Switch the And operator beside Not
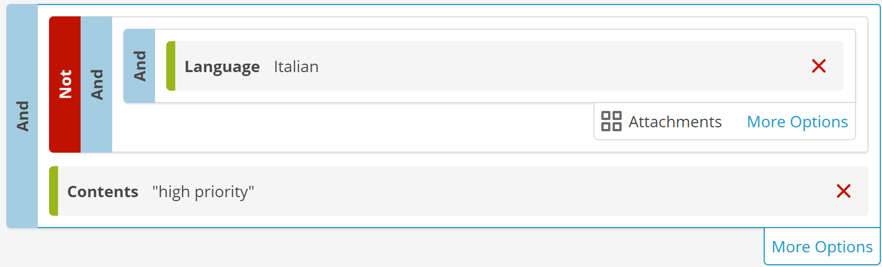The image size is (882, 267). click(x=96, y=84)
